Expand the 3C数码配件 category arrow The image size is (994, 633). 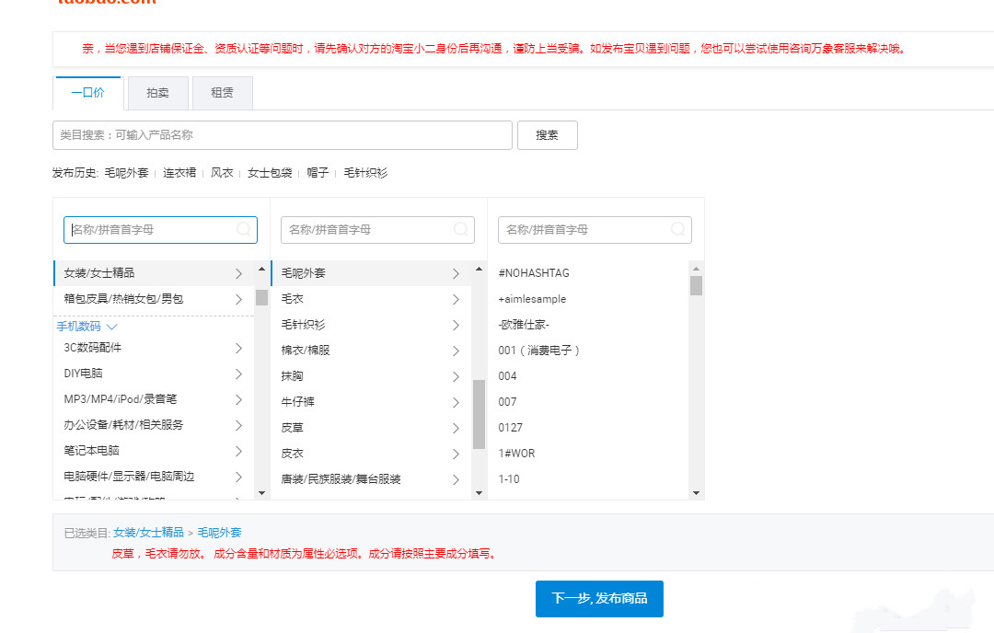click(x=238, y=347)
